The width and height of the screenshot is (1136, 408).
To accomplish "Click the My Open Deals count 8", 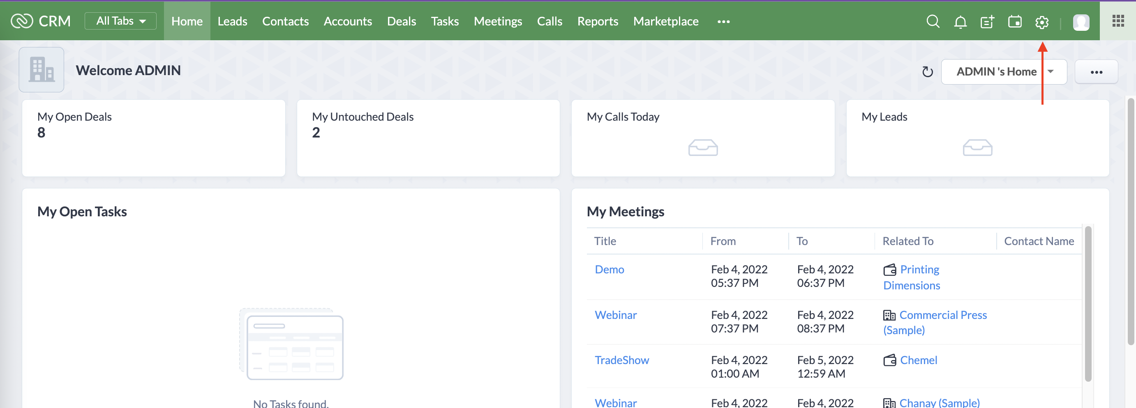I will pos(41,132).
